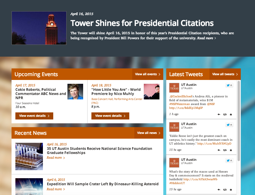Click the 'Upcoming Events' heading

click(36, 74)
